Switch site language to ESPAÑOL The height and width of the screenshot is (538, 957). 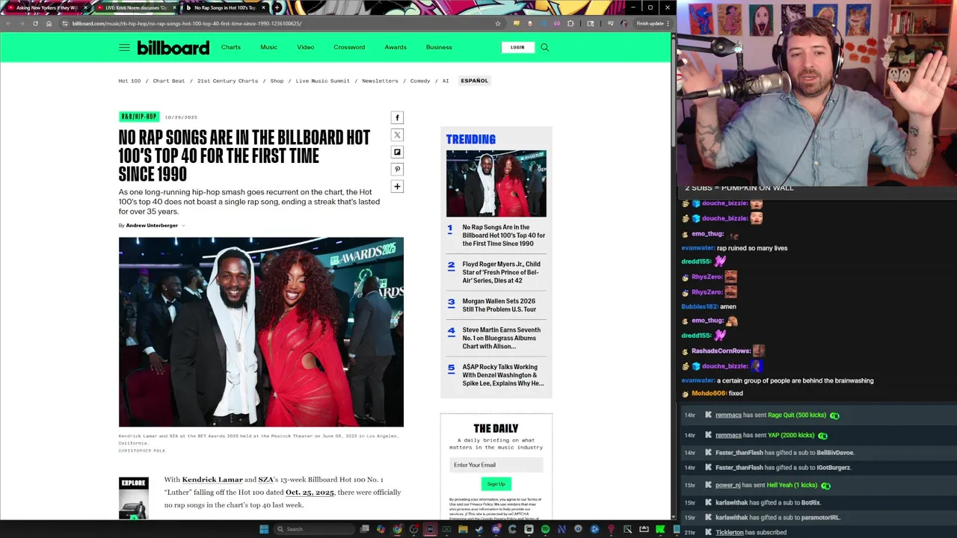[x=474, y=81]
